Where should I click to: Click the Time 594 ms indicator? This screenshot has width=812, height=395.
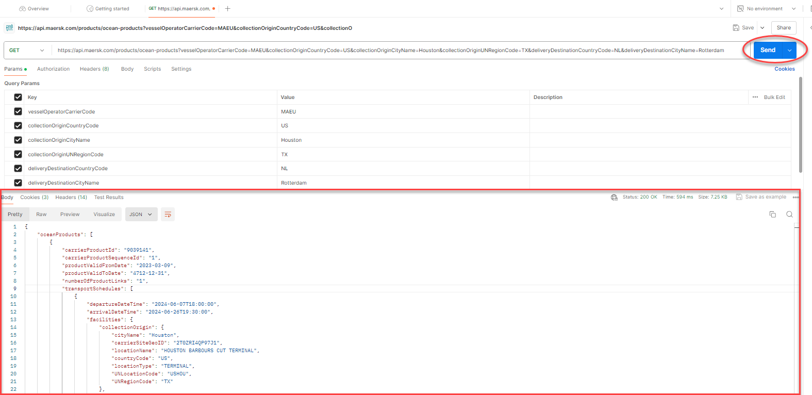click(678, 197)
